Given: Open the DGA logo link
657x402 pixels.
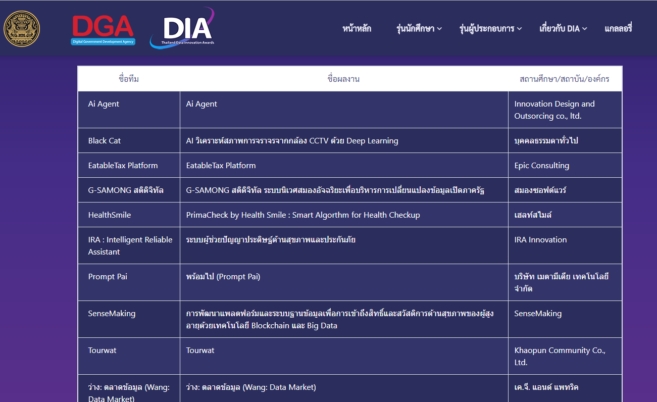Looking at the screenshot, I should click(x=103, y=30).
